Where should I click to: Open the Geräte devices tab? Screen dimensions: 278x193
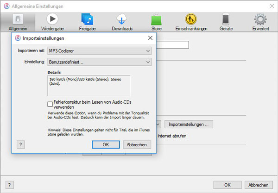[226, 22]
